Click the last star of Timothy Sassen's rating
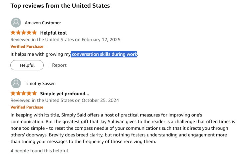 [x=34, y=93]
